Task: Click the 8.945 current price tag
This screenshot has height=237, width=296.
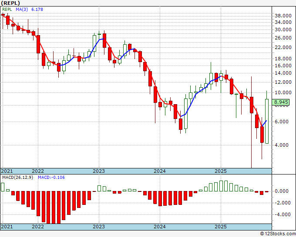Action: pyautogui.click(x=281, y=102)
